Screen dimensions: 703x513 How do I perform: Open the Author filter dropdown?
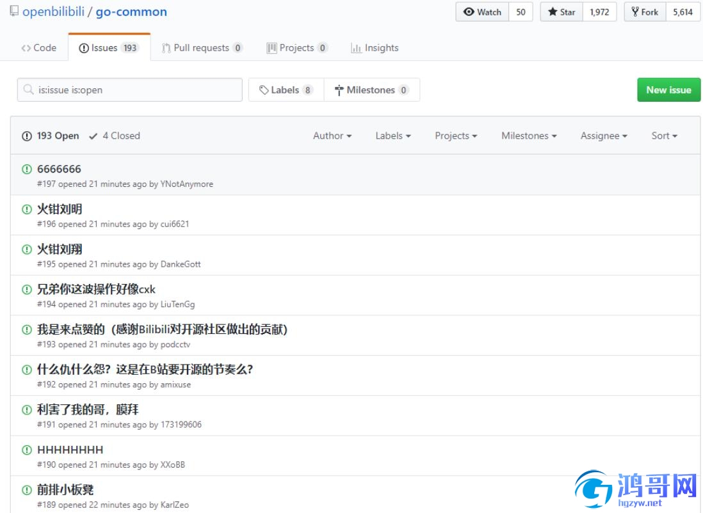(x=332, y=136)
